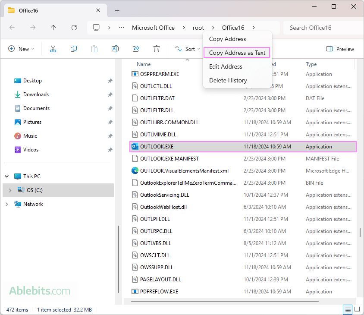Go forward using the right arrow
The width and height of the screenshot is (364, 315).
click(x=33, y=28)
